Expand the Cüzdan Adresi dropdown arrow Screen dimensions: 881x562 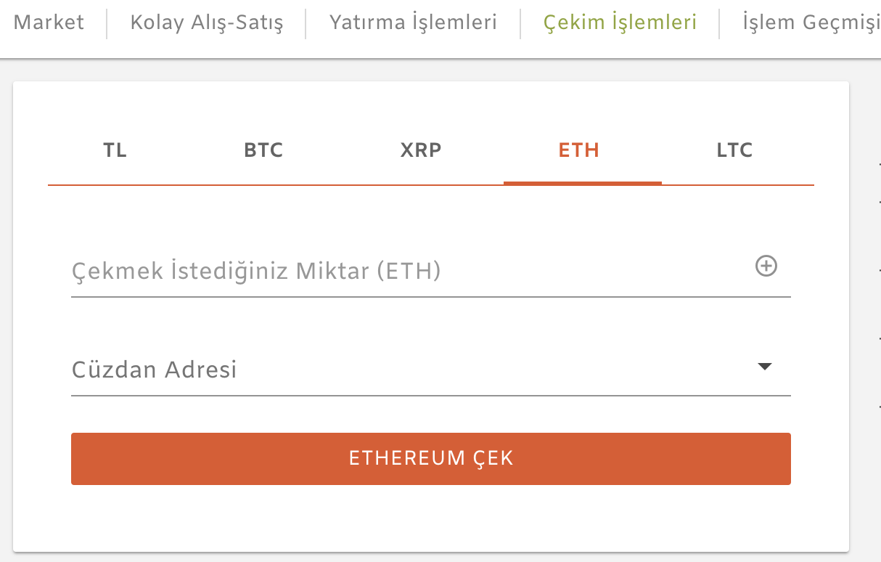(x=764, y=367)
